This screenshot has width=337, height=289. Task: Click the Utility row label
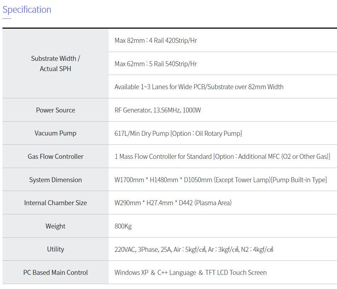pyautogui.click(x=56, y=249)
